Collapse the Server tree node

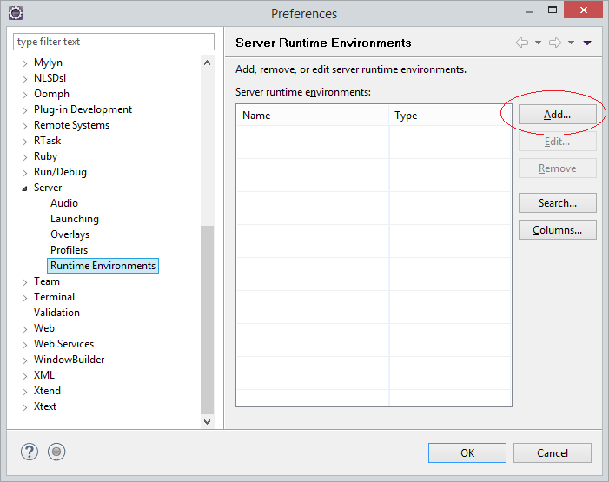click(x=24, y=188)
